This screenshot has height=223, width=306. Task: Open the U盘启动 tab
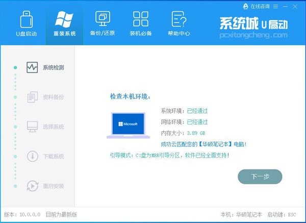pyautogui.click(x=27, y=23)
